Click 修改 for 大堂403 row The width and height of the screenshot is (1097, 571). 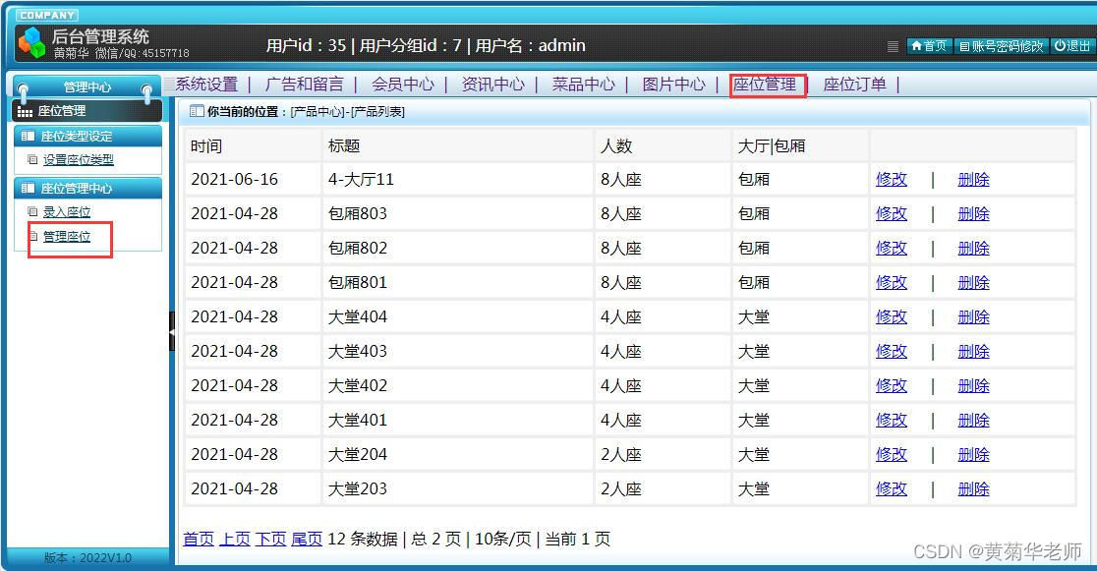coord(892,351)
